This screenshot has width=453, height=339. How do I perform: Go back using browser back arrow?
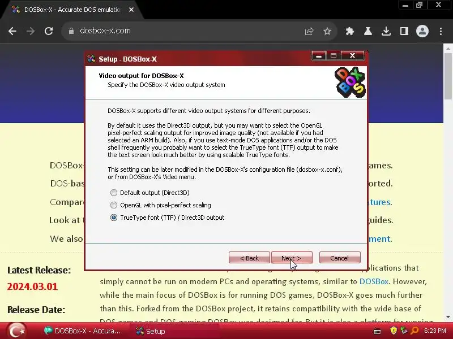[x=12, y=31]
